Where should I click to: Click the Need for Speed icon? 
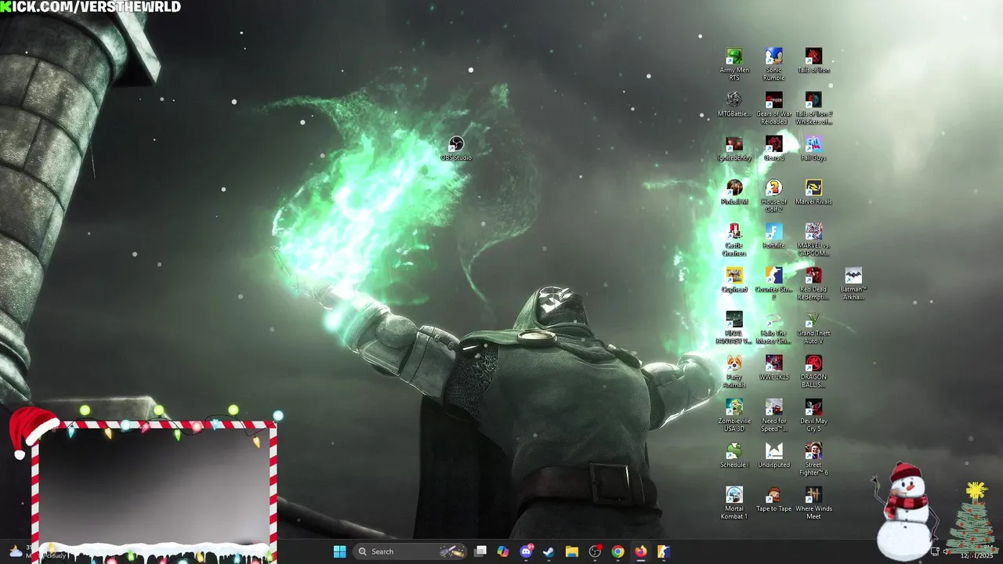coord(774,415)
